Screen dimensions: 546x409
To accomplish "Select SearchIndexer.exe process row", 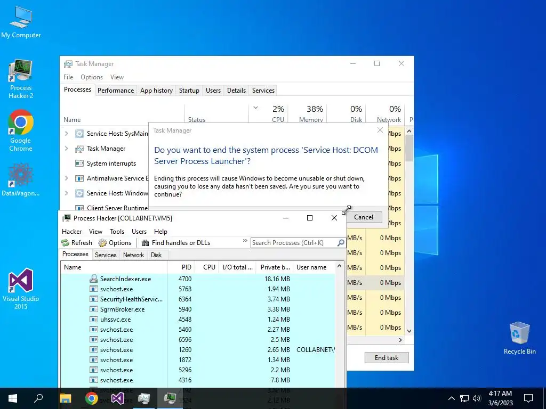I will 197,279.
